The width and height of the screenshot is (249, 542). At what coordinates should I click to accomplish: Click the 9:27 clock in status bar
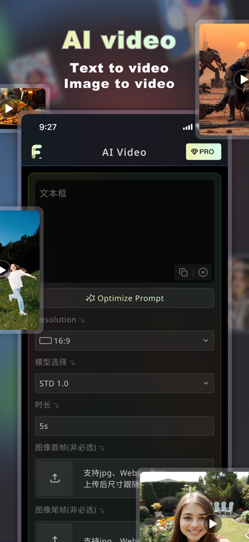(x=48, y=127)
